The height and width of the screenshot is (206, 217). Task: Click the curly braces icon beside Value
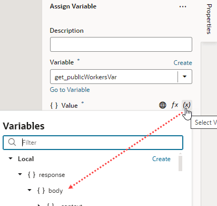tap(54, 106)
